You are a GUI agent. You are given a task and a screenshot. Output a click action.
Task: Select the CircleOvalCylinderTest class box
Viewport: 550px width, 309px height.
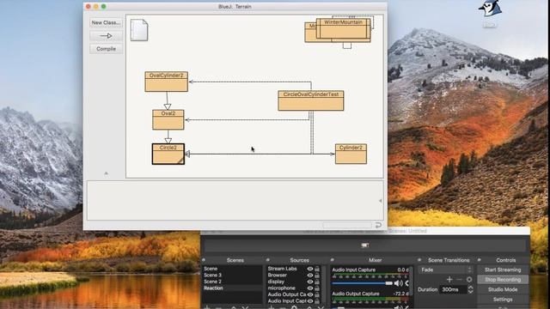point(311,101)
